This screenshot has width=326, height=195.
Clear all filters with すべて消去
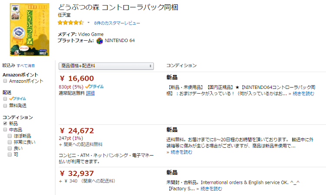[26, 65]
